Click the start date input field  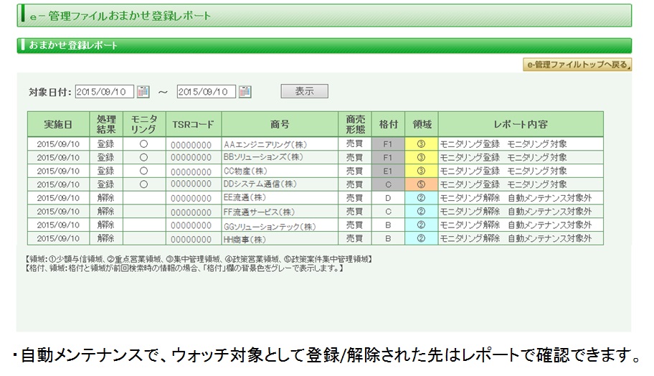point(104,92)
